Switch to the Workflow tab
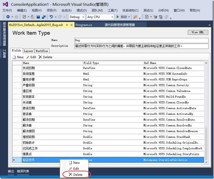The width and height of the screenshot is (214, 179). pos(42,51)
